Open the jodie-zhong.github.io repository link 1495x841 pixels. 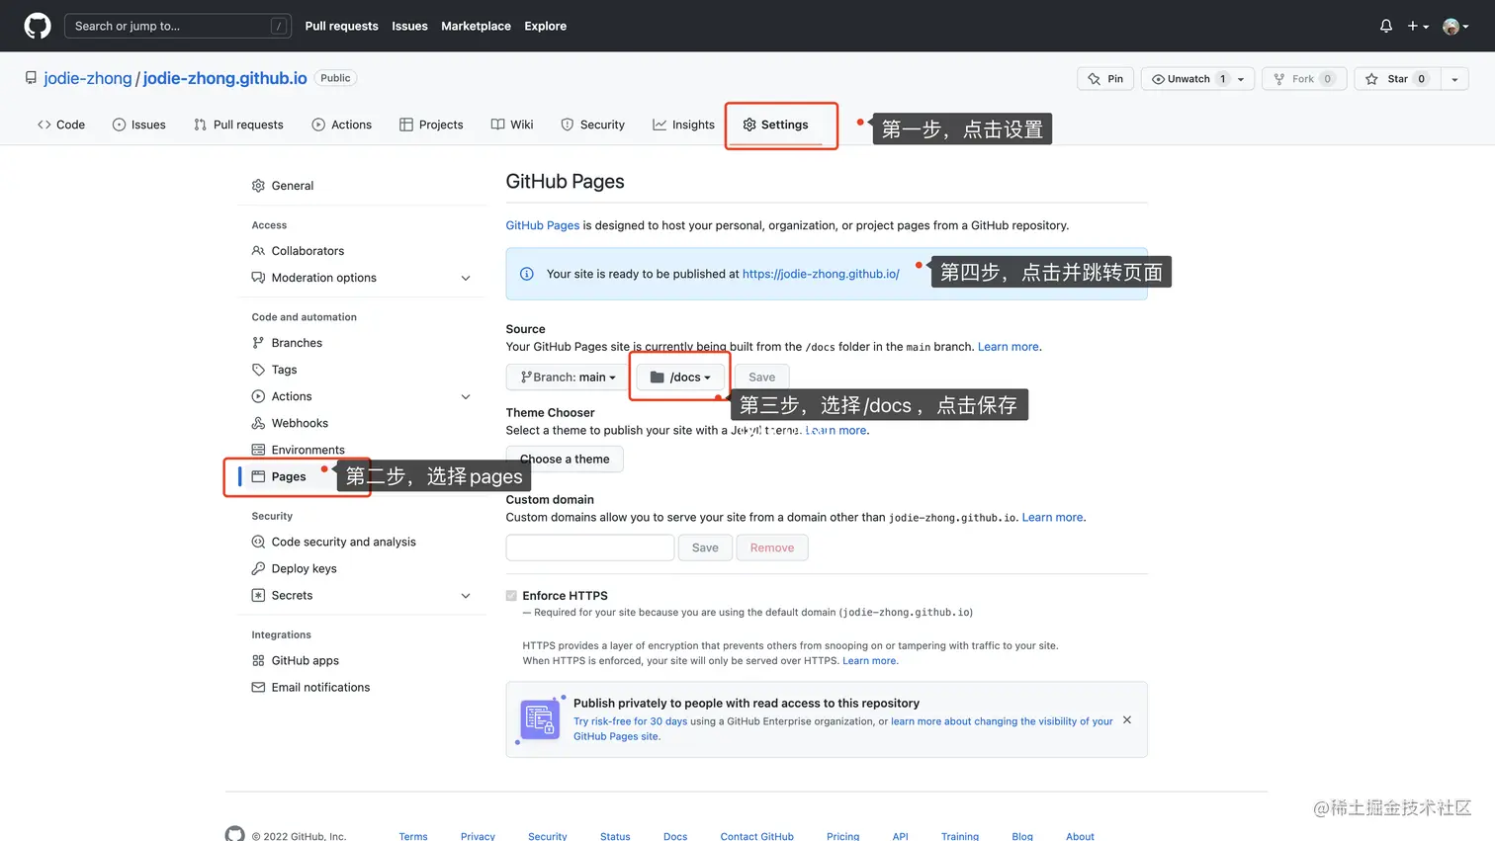click(x=224, y=78)
